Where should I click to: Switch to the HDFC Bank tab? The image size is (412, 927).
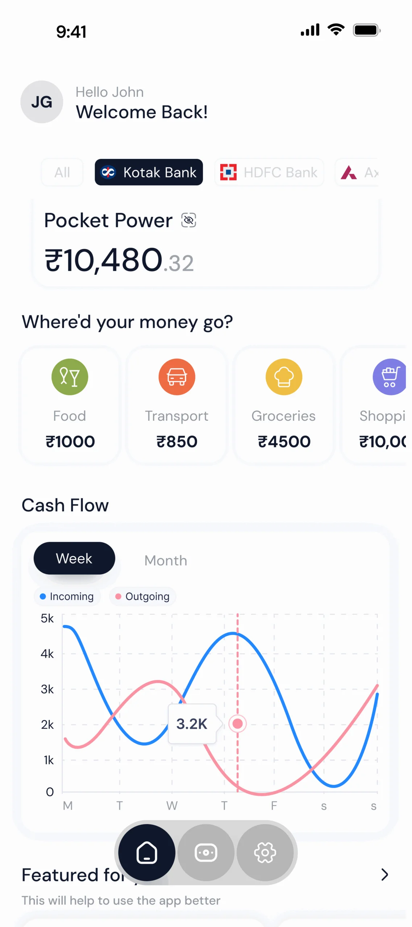click(x=269, y=172)
